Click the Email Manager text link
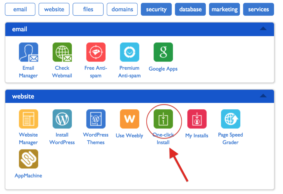283x194 pixels. coord(28,72)
